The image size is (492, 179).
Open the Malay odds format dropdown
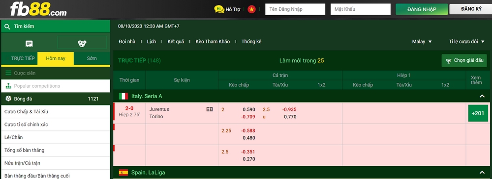click(422, 42)
